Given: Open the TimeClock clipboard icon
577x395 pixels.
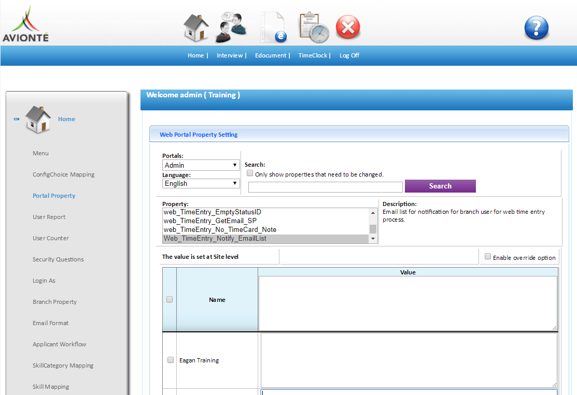Looking at the screenshot, I should coord(314,28).
